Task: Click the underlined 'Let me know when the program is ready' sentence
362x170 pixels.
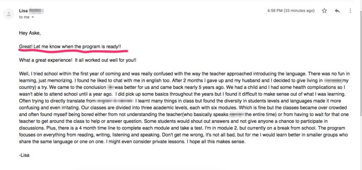Action: pos(70,47)
